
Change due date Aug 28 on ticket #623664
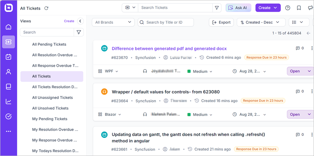point(249,115)
